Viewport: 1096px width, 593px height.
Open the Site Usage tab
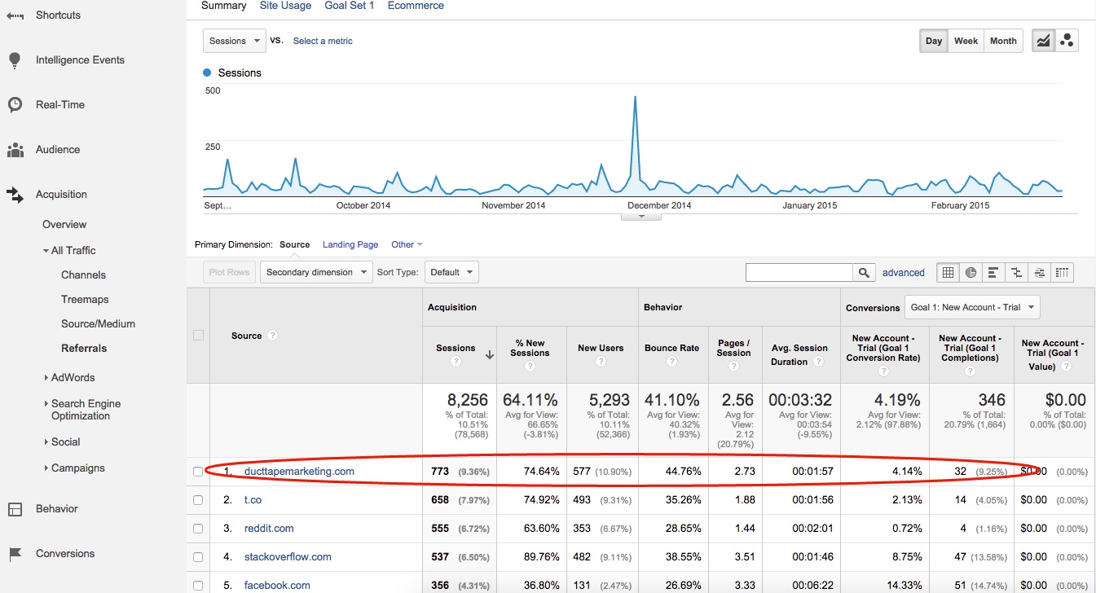tap(285, 6)
